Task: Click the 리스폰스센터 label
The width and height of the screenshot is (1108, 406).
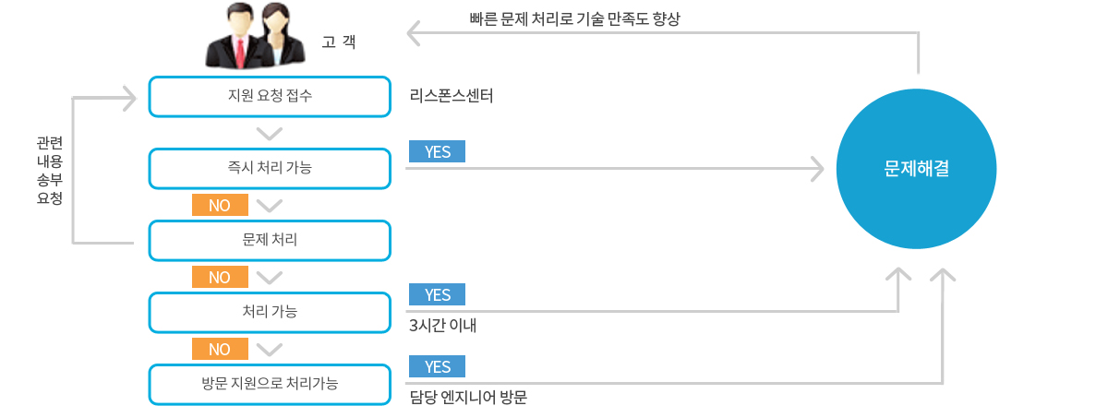Action: coord(452,95)
